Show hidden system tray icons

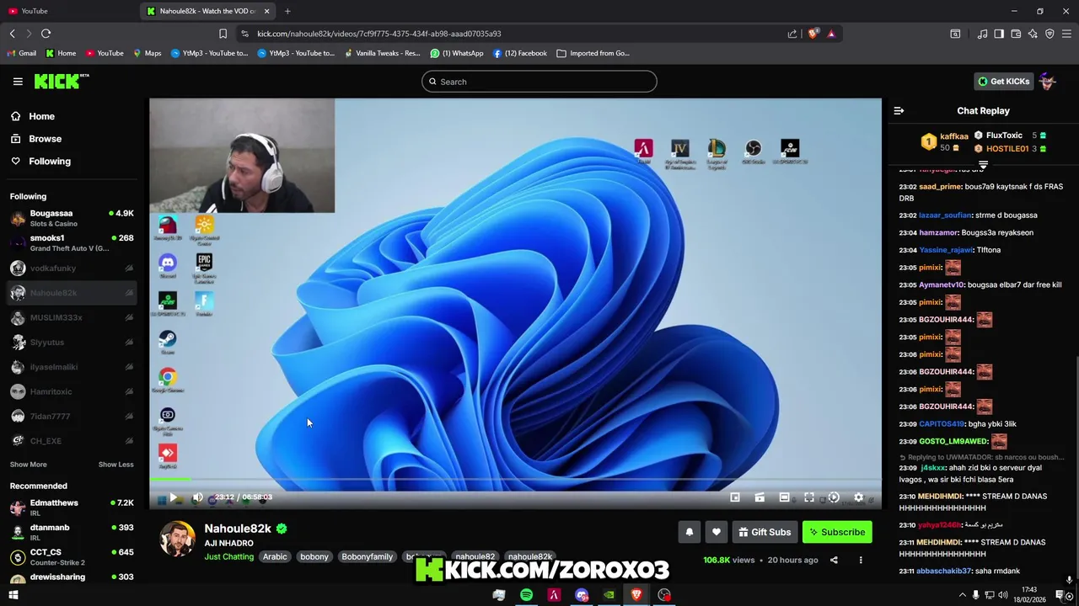(962, 595)
